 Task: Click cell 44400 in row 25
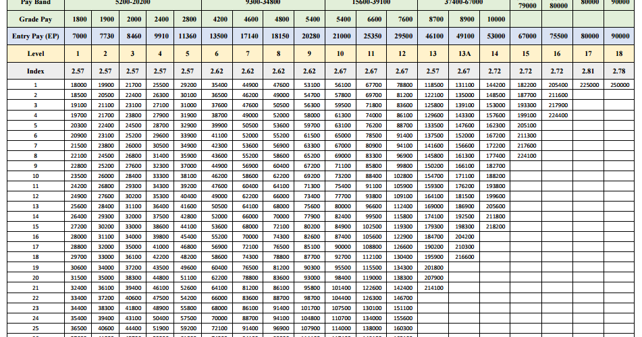[134, 328]
